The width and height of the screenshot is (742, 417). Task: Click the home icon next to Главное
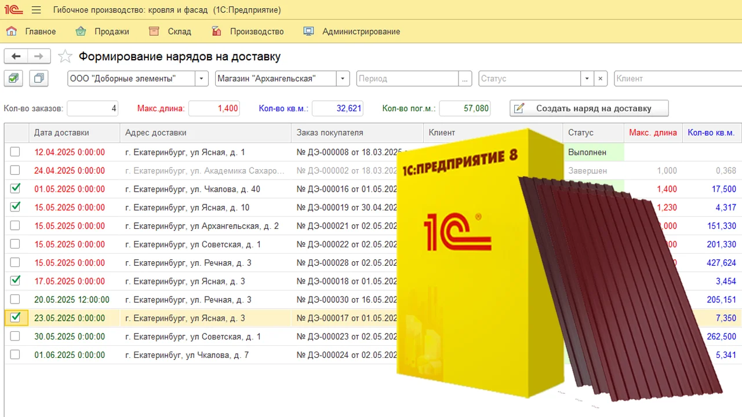point(12,31)
